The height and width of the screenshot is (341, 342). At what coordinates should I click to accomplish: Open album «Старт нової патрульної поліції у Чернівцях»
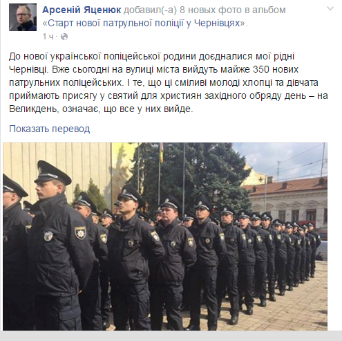(144, 23)
